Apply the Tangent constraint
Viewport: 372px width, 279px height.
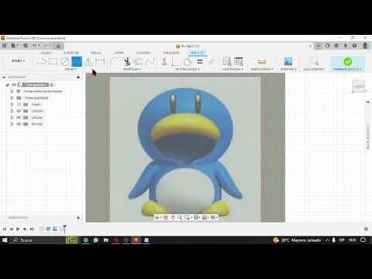(x=188, y=61)
